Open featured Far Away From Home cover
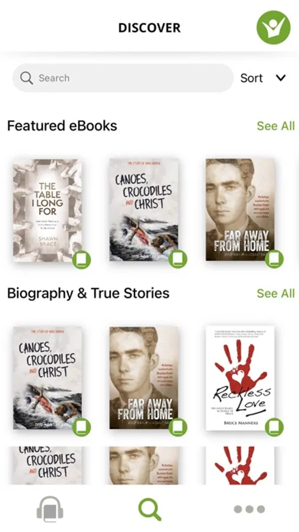The image size is (299, 532). point(240,210)
